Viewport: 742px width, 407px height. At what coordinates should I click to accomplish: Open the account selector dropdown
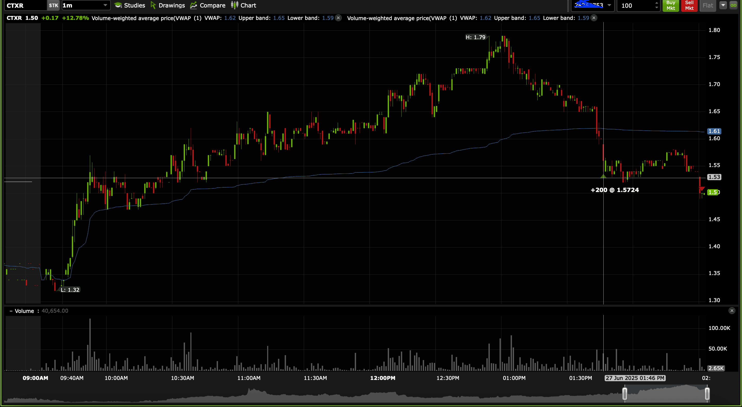609,5
